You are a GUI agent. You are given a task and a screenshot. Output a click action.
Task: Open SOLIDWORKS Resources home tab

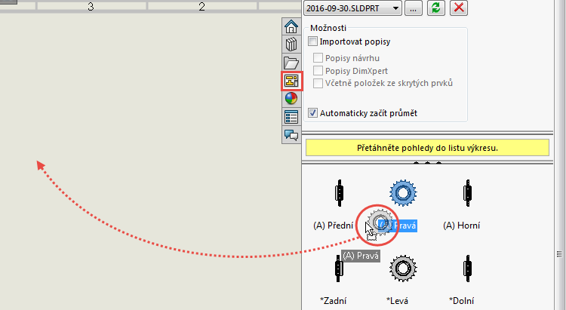[291, 26]
